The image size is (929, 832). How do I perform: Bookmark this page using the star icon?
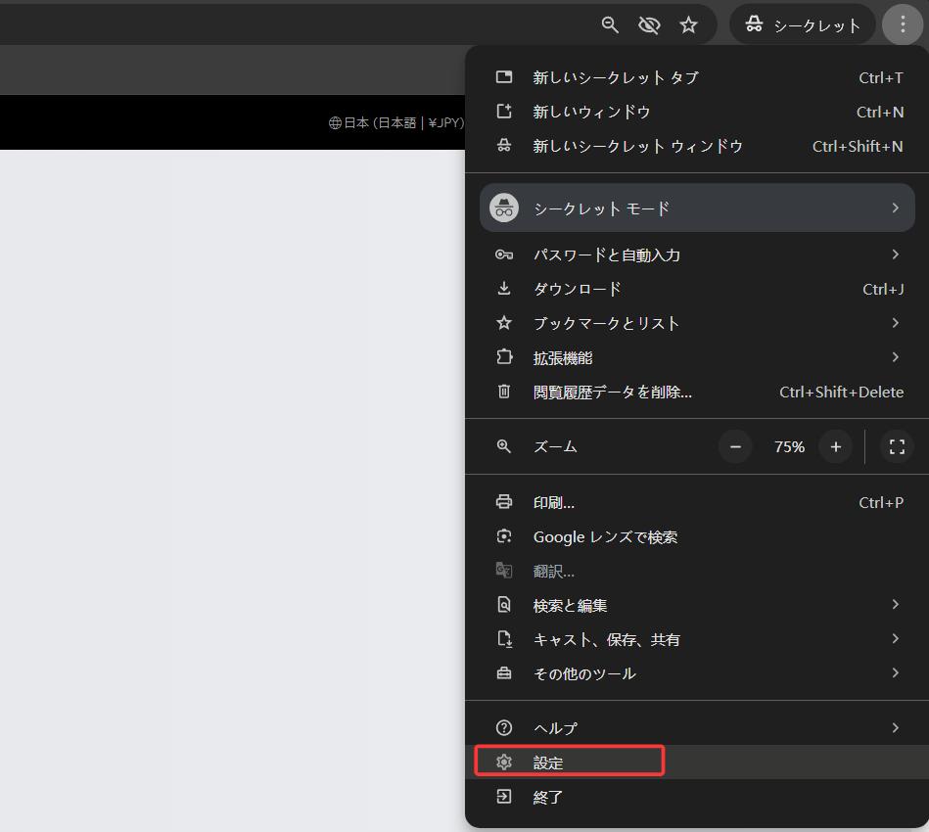688,24
